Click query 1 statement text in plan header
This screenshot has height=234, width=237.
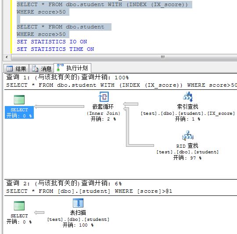(122, 85)
